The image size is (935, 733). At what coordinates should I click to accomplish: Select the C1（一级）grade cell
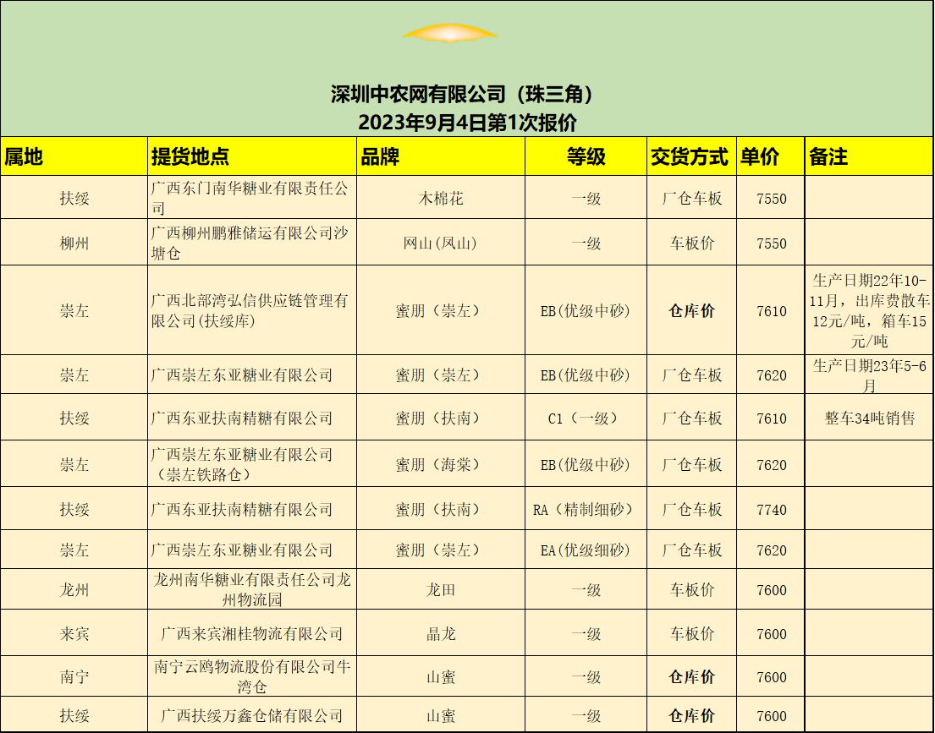[x=585, y=418]
